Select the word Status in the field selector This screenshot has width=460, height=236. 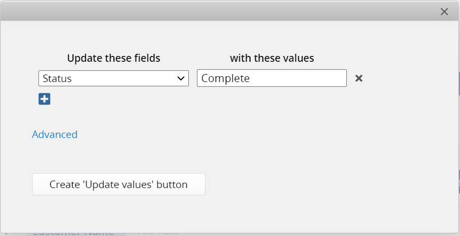click(x=57, y=78)
